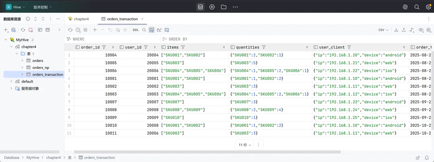Open the services run icon in title bar

tap(212, 7)
